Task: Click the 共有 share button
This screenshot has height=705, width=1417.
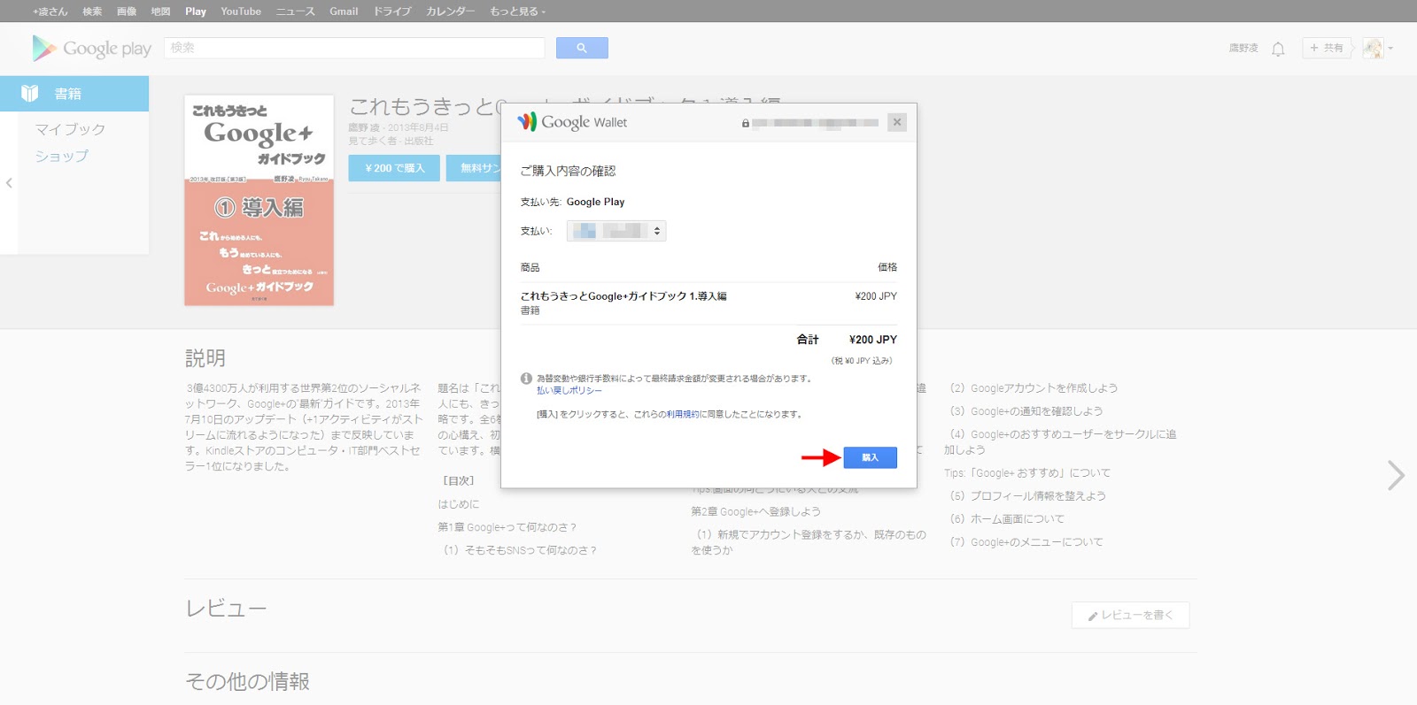Action: (x=1326, y=48)
